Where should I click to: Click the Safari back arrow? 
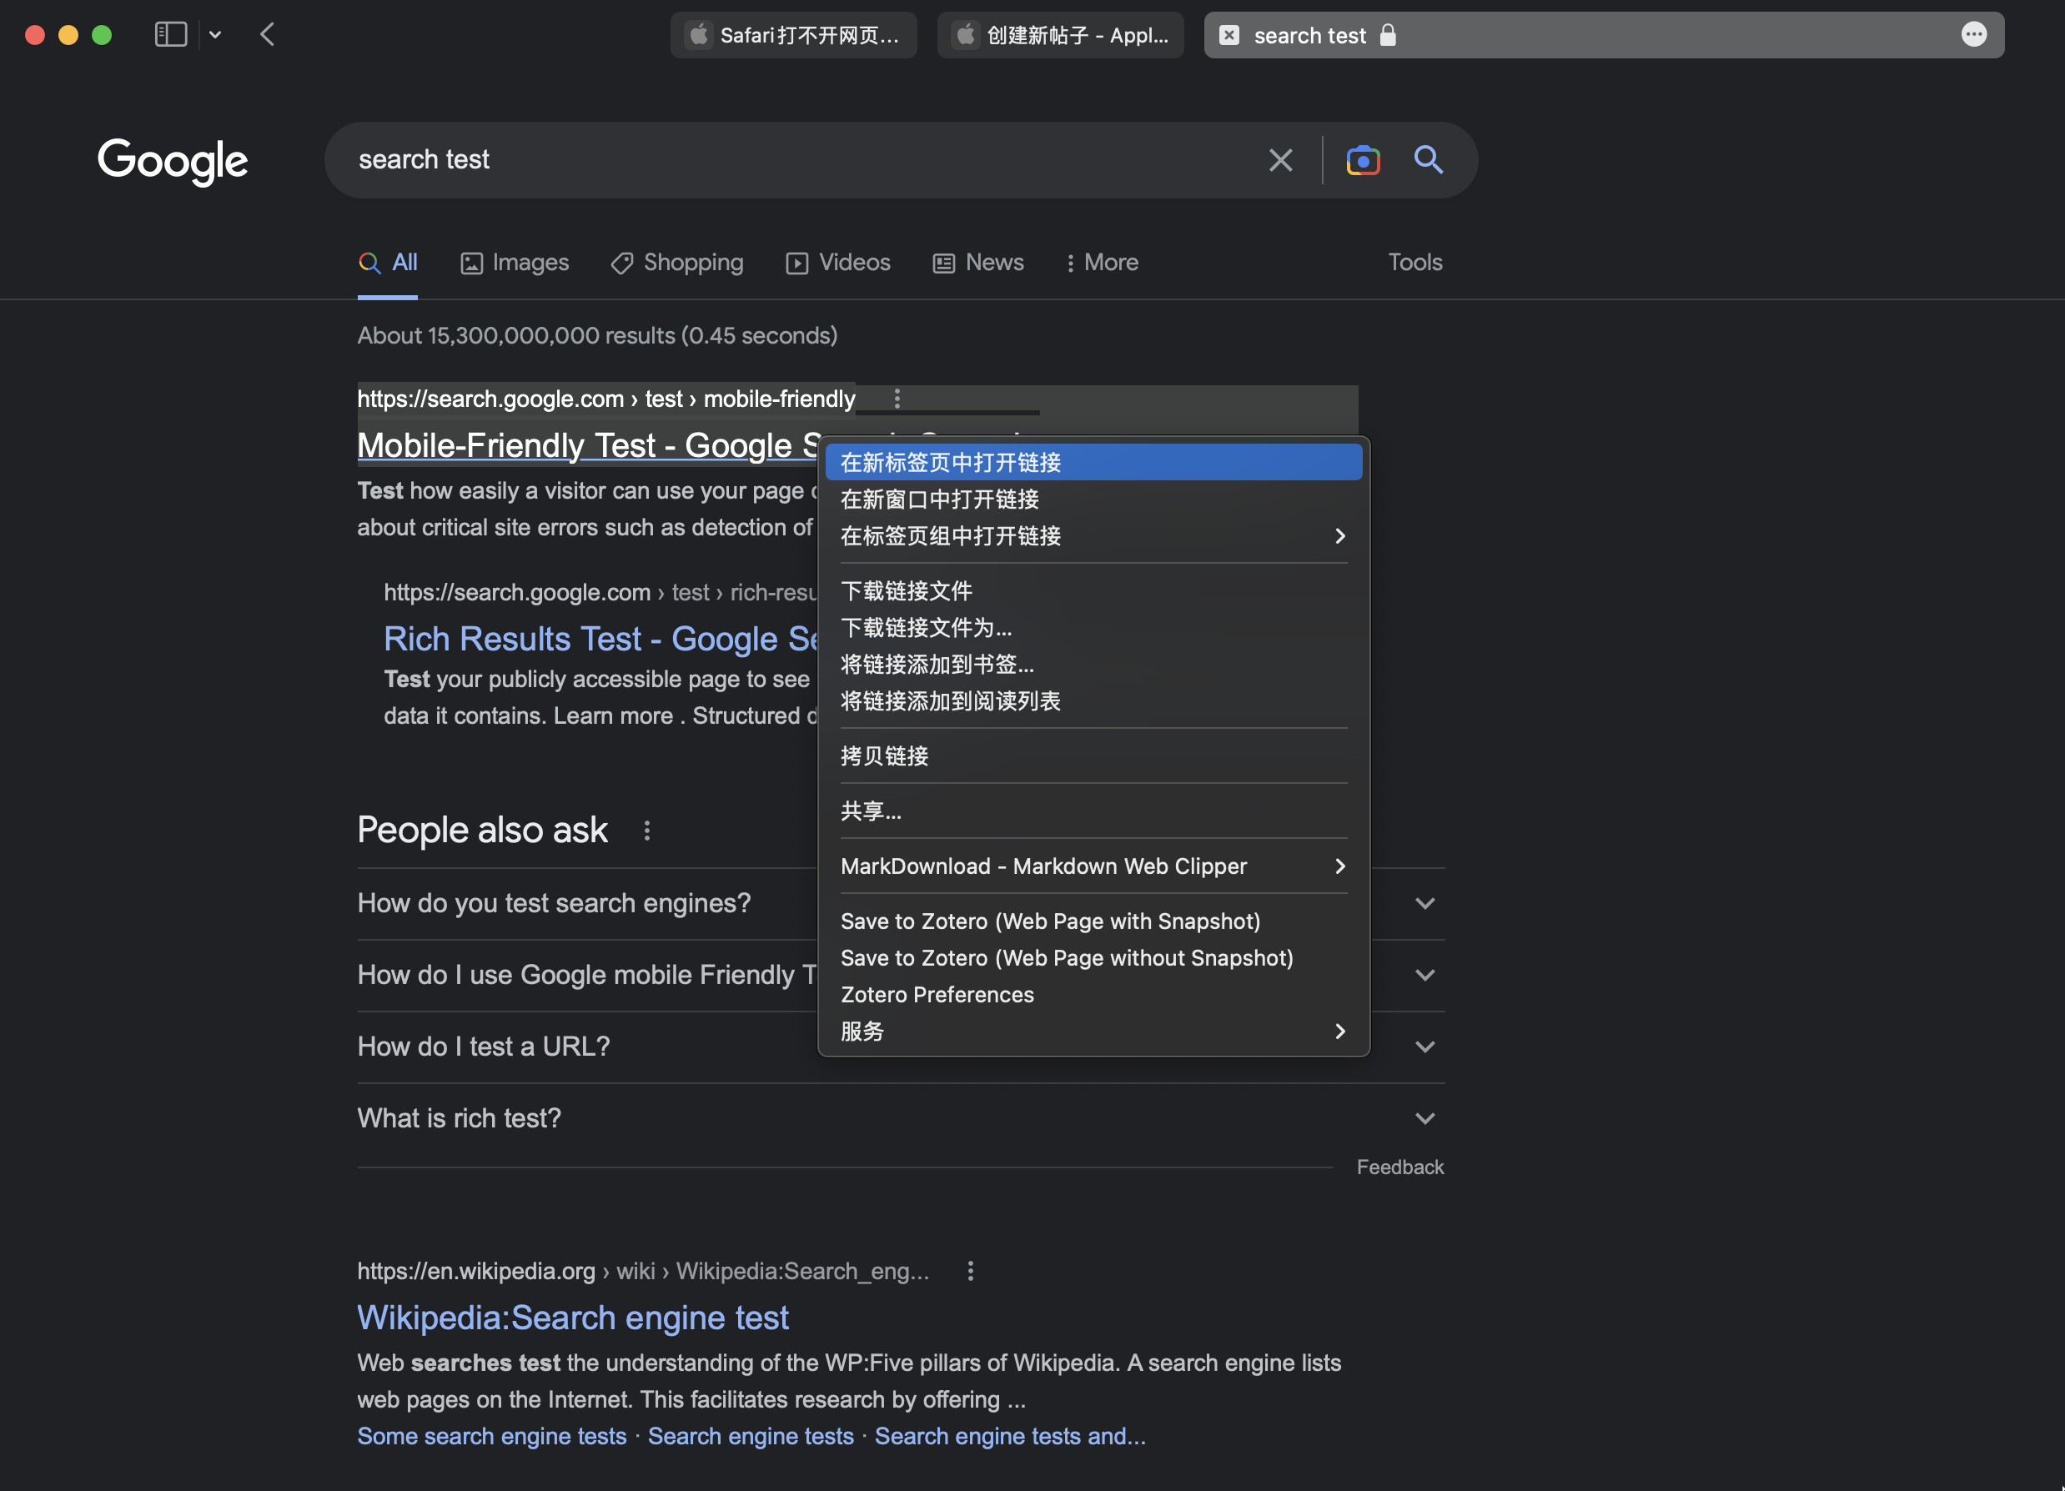(267, 34)
